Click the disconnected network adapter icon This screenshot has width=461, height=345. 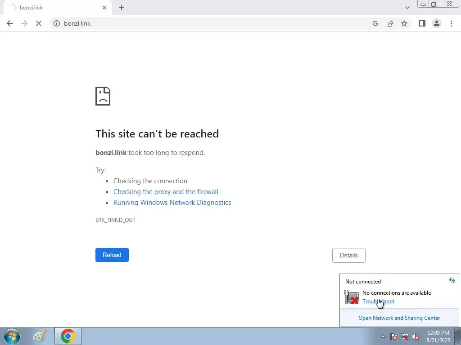(351, 297)
